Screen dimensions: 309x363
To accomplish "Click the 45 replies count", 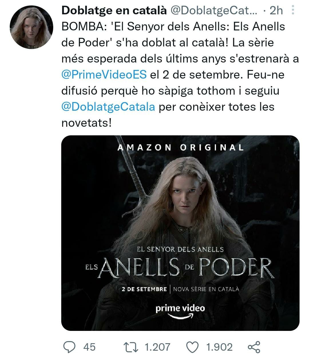I will (89, 347).
